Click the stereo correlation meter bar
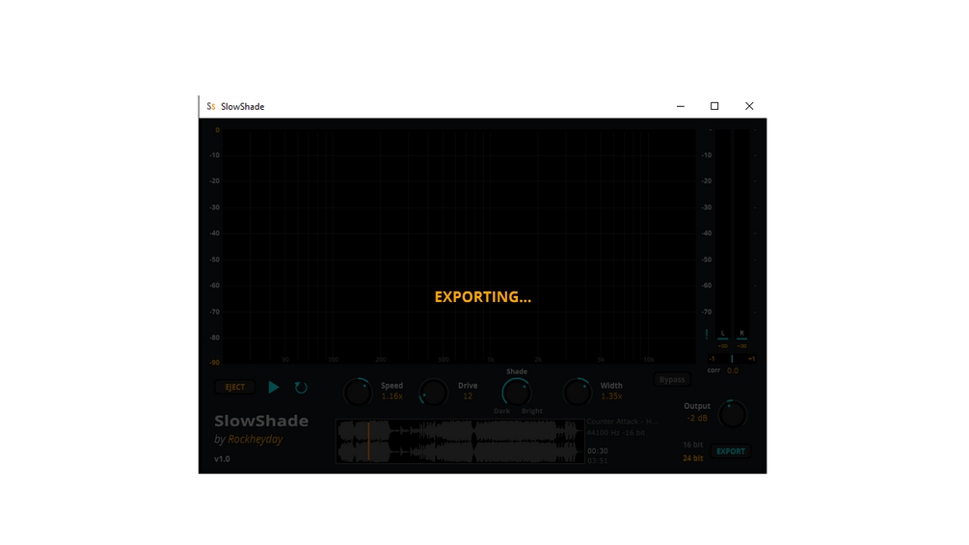 click(732, 359)
